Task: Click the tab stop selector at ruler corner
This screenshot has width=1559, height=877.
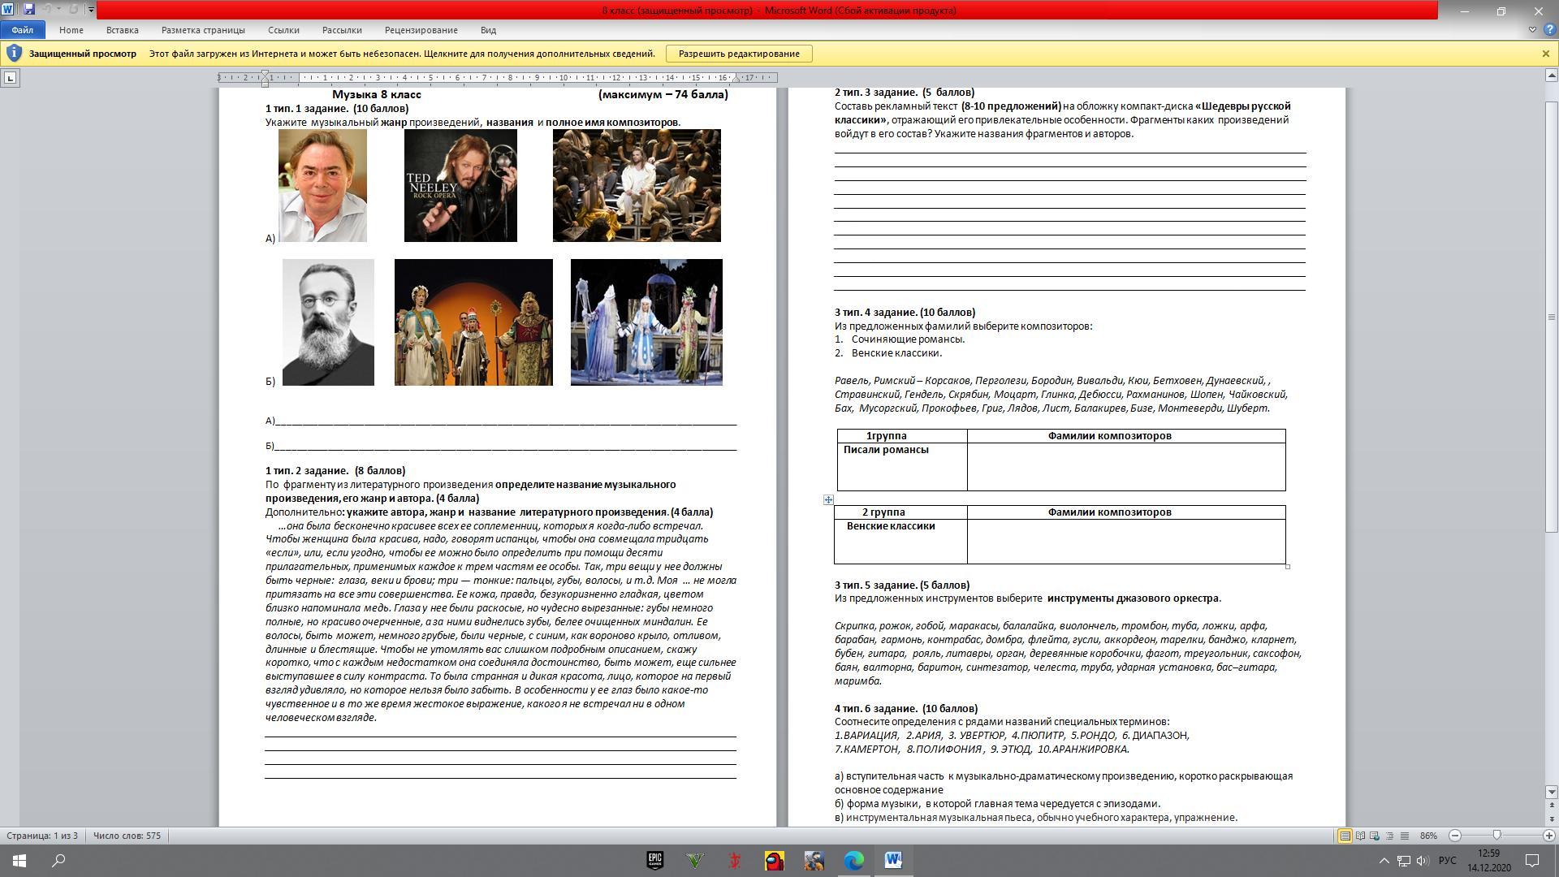Action: click(10, 78)
